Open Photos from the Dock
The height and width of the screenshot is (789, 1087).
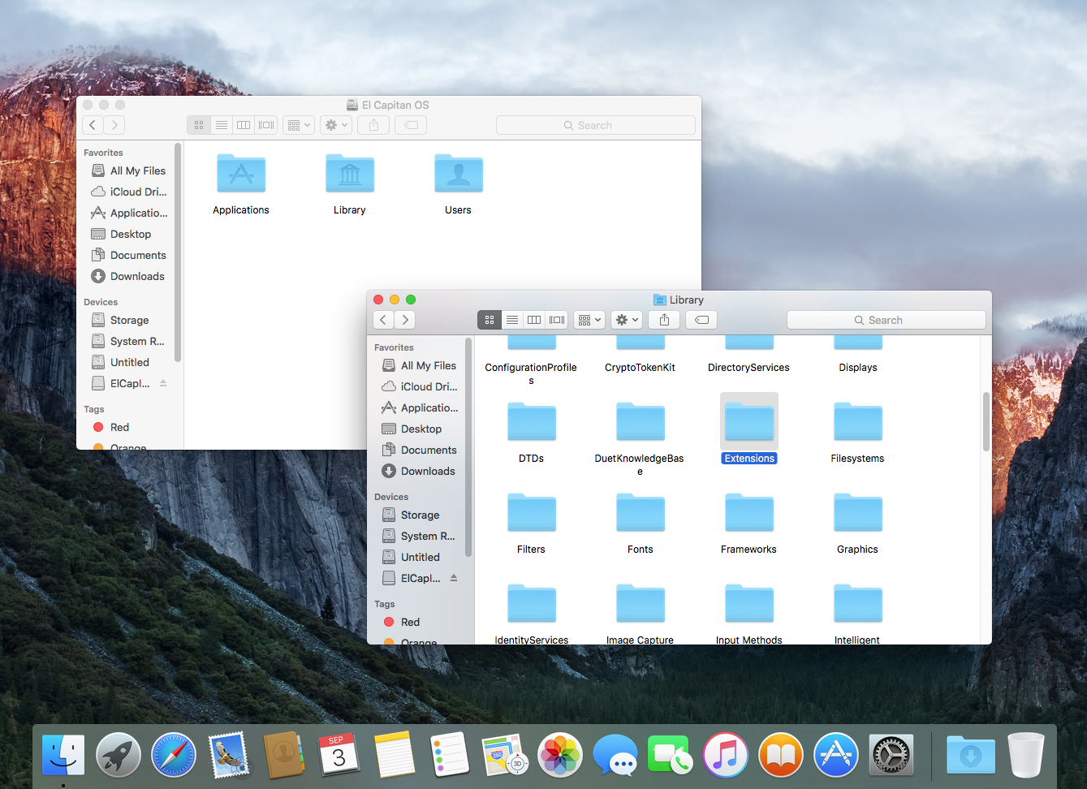point(559,755)
